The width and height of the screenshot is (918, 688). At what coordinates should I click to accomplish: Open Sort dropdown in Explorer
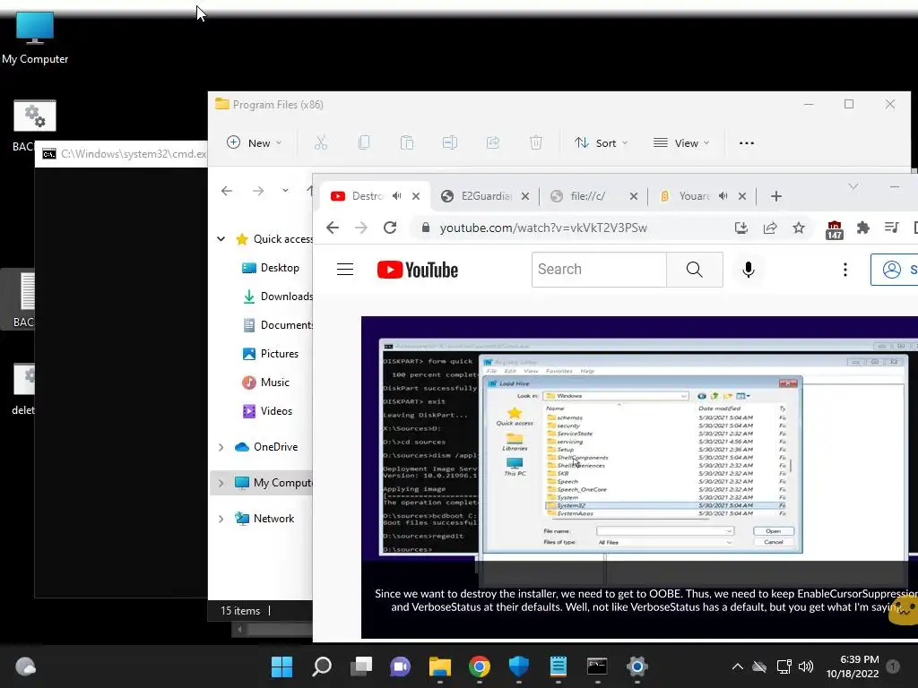[x=601, y=142]
